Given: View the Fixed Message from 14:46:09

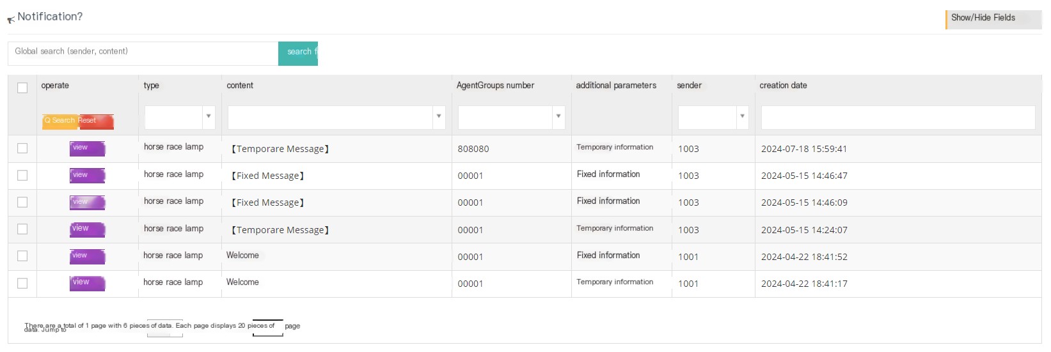Looking at the screenshot, I should click(87, 203).
